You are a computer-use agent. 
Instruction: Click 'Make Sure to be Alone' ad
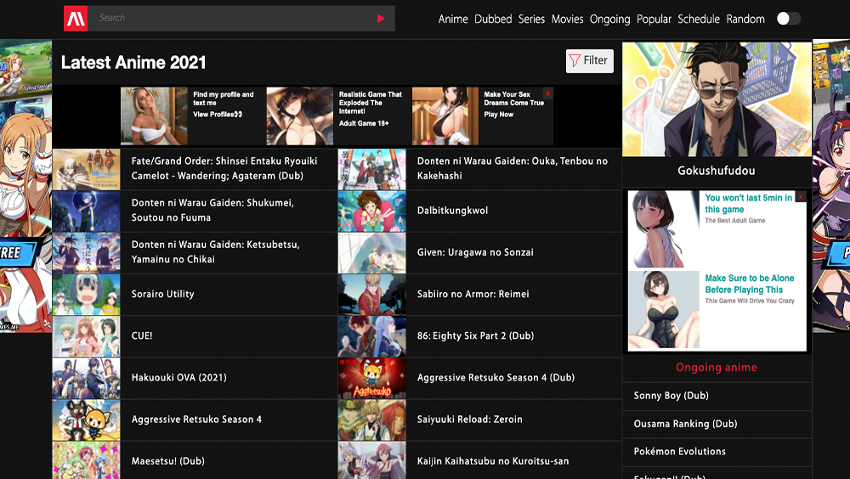click(717, 309)
